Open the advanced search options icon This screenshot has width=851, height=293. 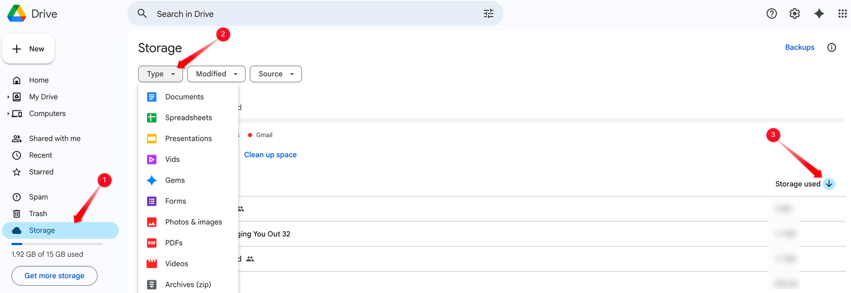[x=488, y=14]
